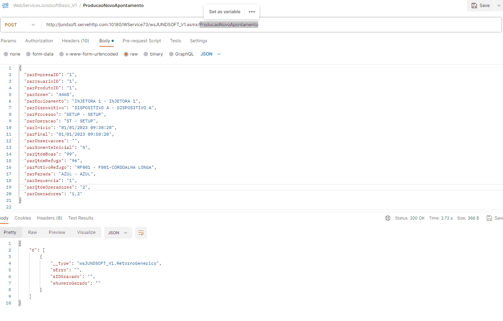This screenshot has width=503, height=321.
Task: Select the Visualize response view
Action: (86, 232)
